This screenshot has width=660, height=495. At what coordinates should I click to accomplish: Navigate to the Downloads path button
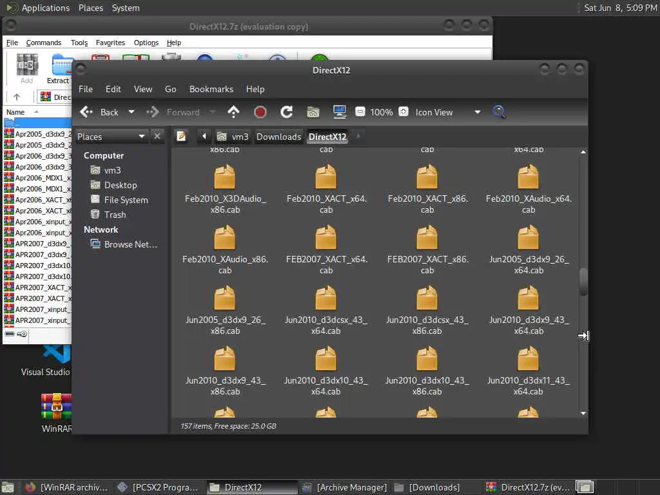coord(278,137)
